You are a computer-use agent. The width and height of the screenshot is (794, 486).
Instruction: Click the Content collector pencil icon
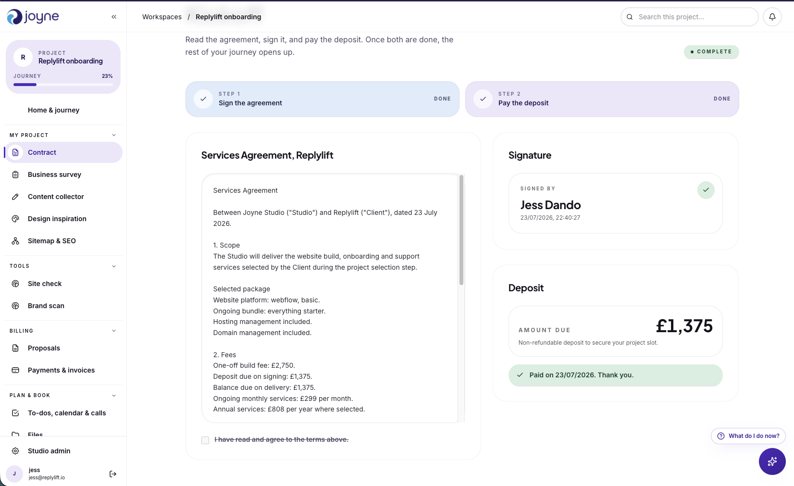pyautogui.click(x=15, y=197)
